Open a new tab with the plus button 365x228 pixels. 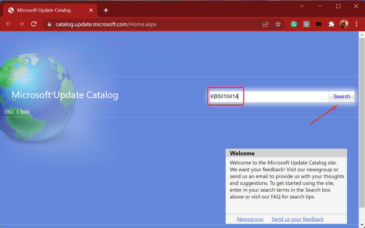(106, 10)
